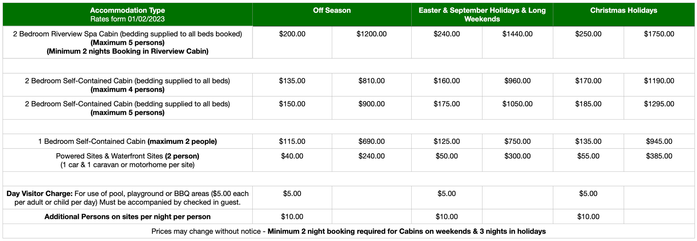Click the $1750.00 Christmas price cell
The width and height of the screenshot is (697, 241).
click(x=659, y=34)
